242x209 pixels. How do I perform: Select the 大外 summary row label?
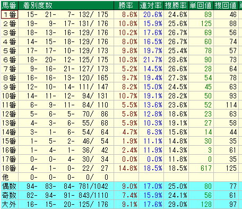pos(10,204)
